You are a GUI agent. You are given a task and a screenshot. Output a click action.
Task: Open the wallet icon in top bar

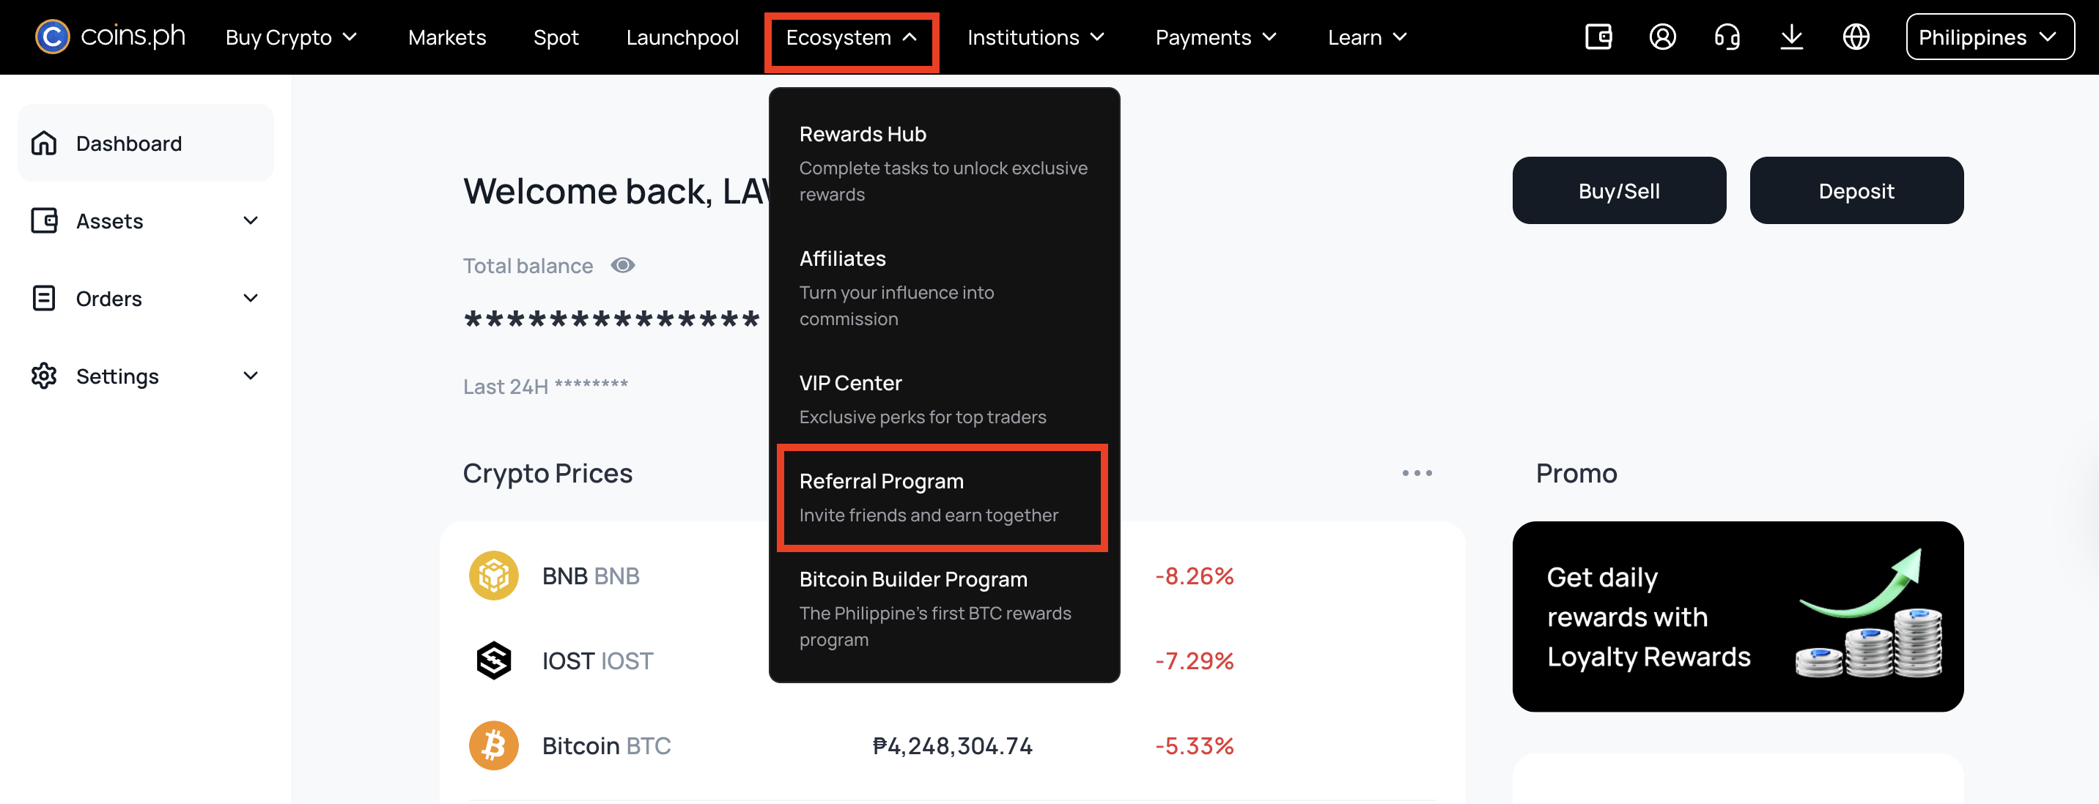pyautogui.click(x=1598, y=37)
